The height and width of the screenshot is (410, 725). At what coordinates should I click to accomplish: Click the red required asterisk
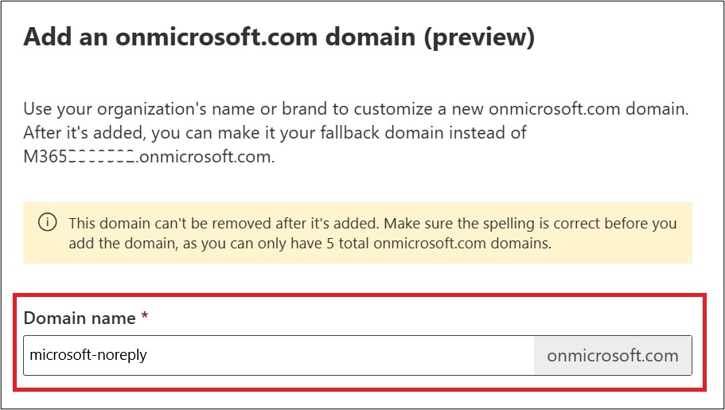tap(145, 315)
